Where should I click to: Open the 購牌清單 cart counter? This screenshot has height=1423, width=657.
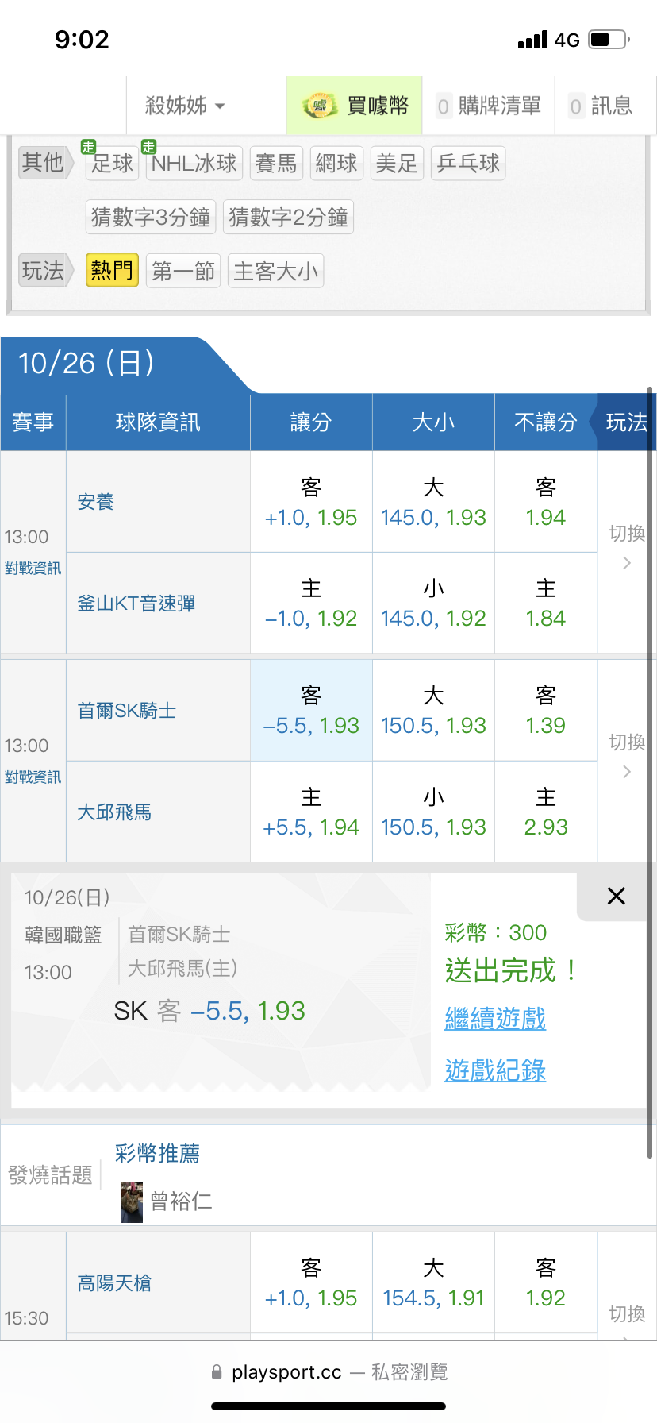489,106
